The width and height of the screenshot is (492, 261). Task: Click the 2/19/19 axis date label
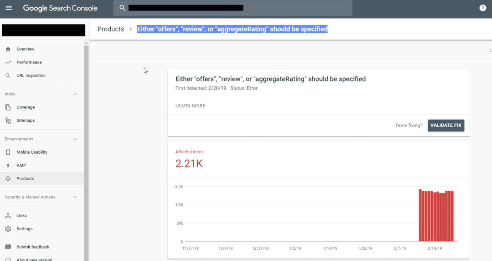(435, 248)
